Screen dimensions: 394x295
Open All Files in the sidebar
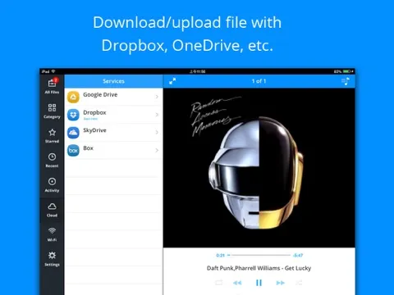click(x=52, y=86)
